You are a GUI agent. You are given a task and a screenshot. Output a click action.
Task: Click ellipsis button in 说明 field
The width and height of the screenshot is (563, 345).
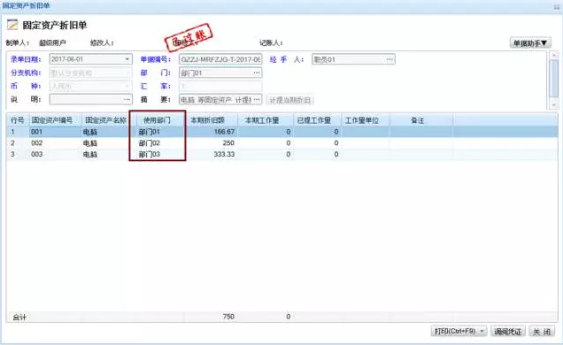point(127,99)
